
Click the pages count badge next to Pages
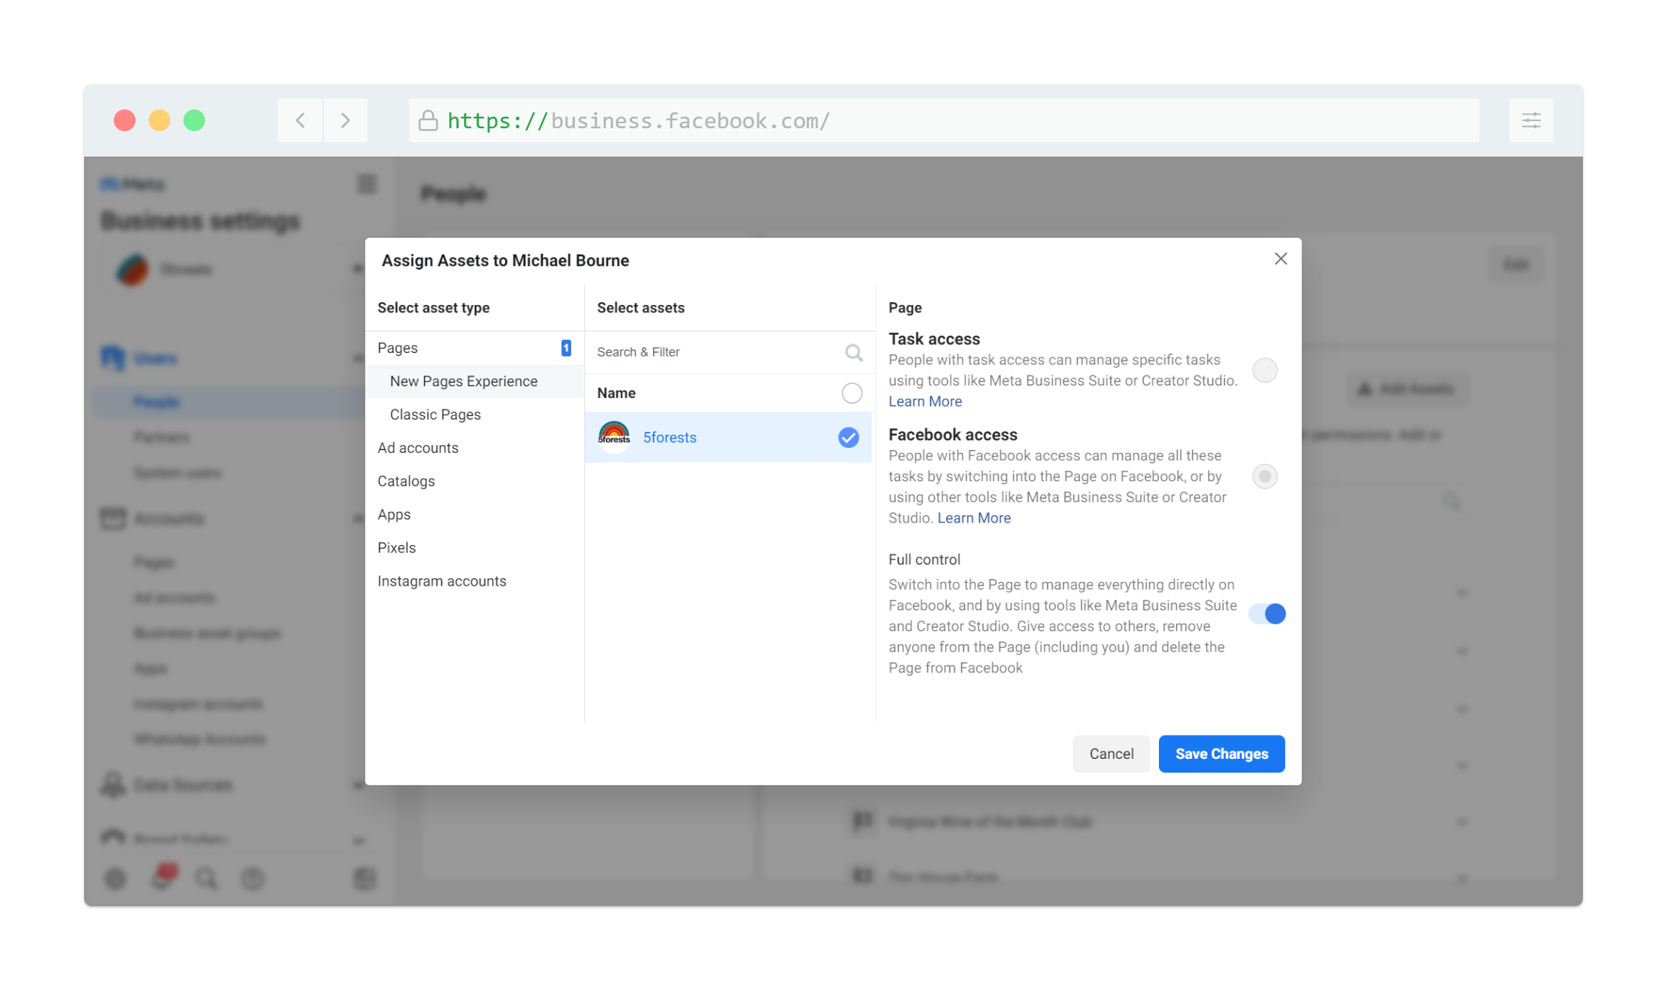565,348
